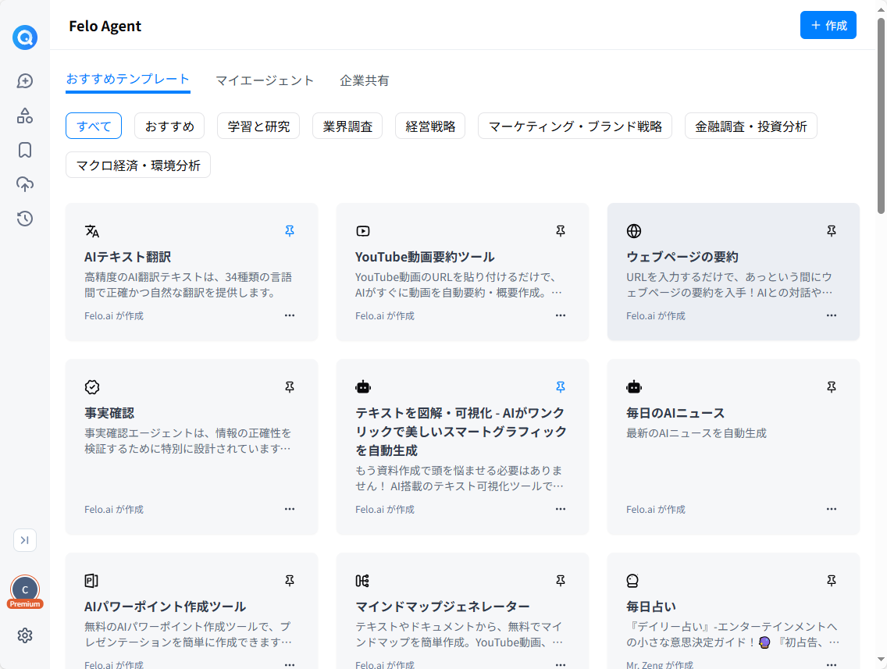This screenshot has height=669, width=887.
Task: Open more options on YouTube動画要約ツール card
Action: [x=561, y=315]
